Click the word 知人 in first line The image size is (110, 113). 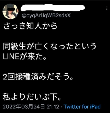(x=34, y=26)
